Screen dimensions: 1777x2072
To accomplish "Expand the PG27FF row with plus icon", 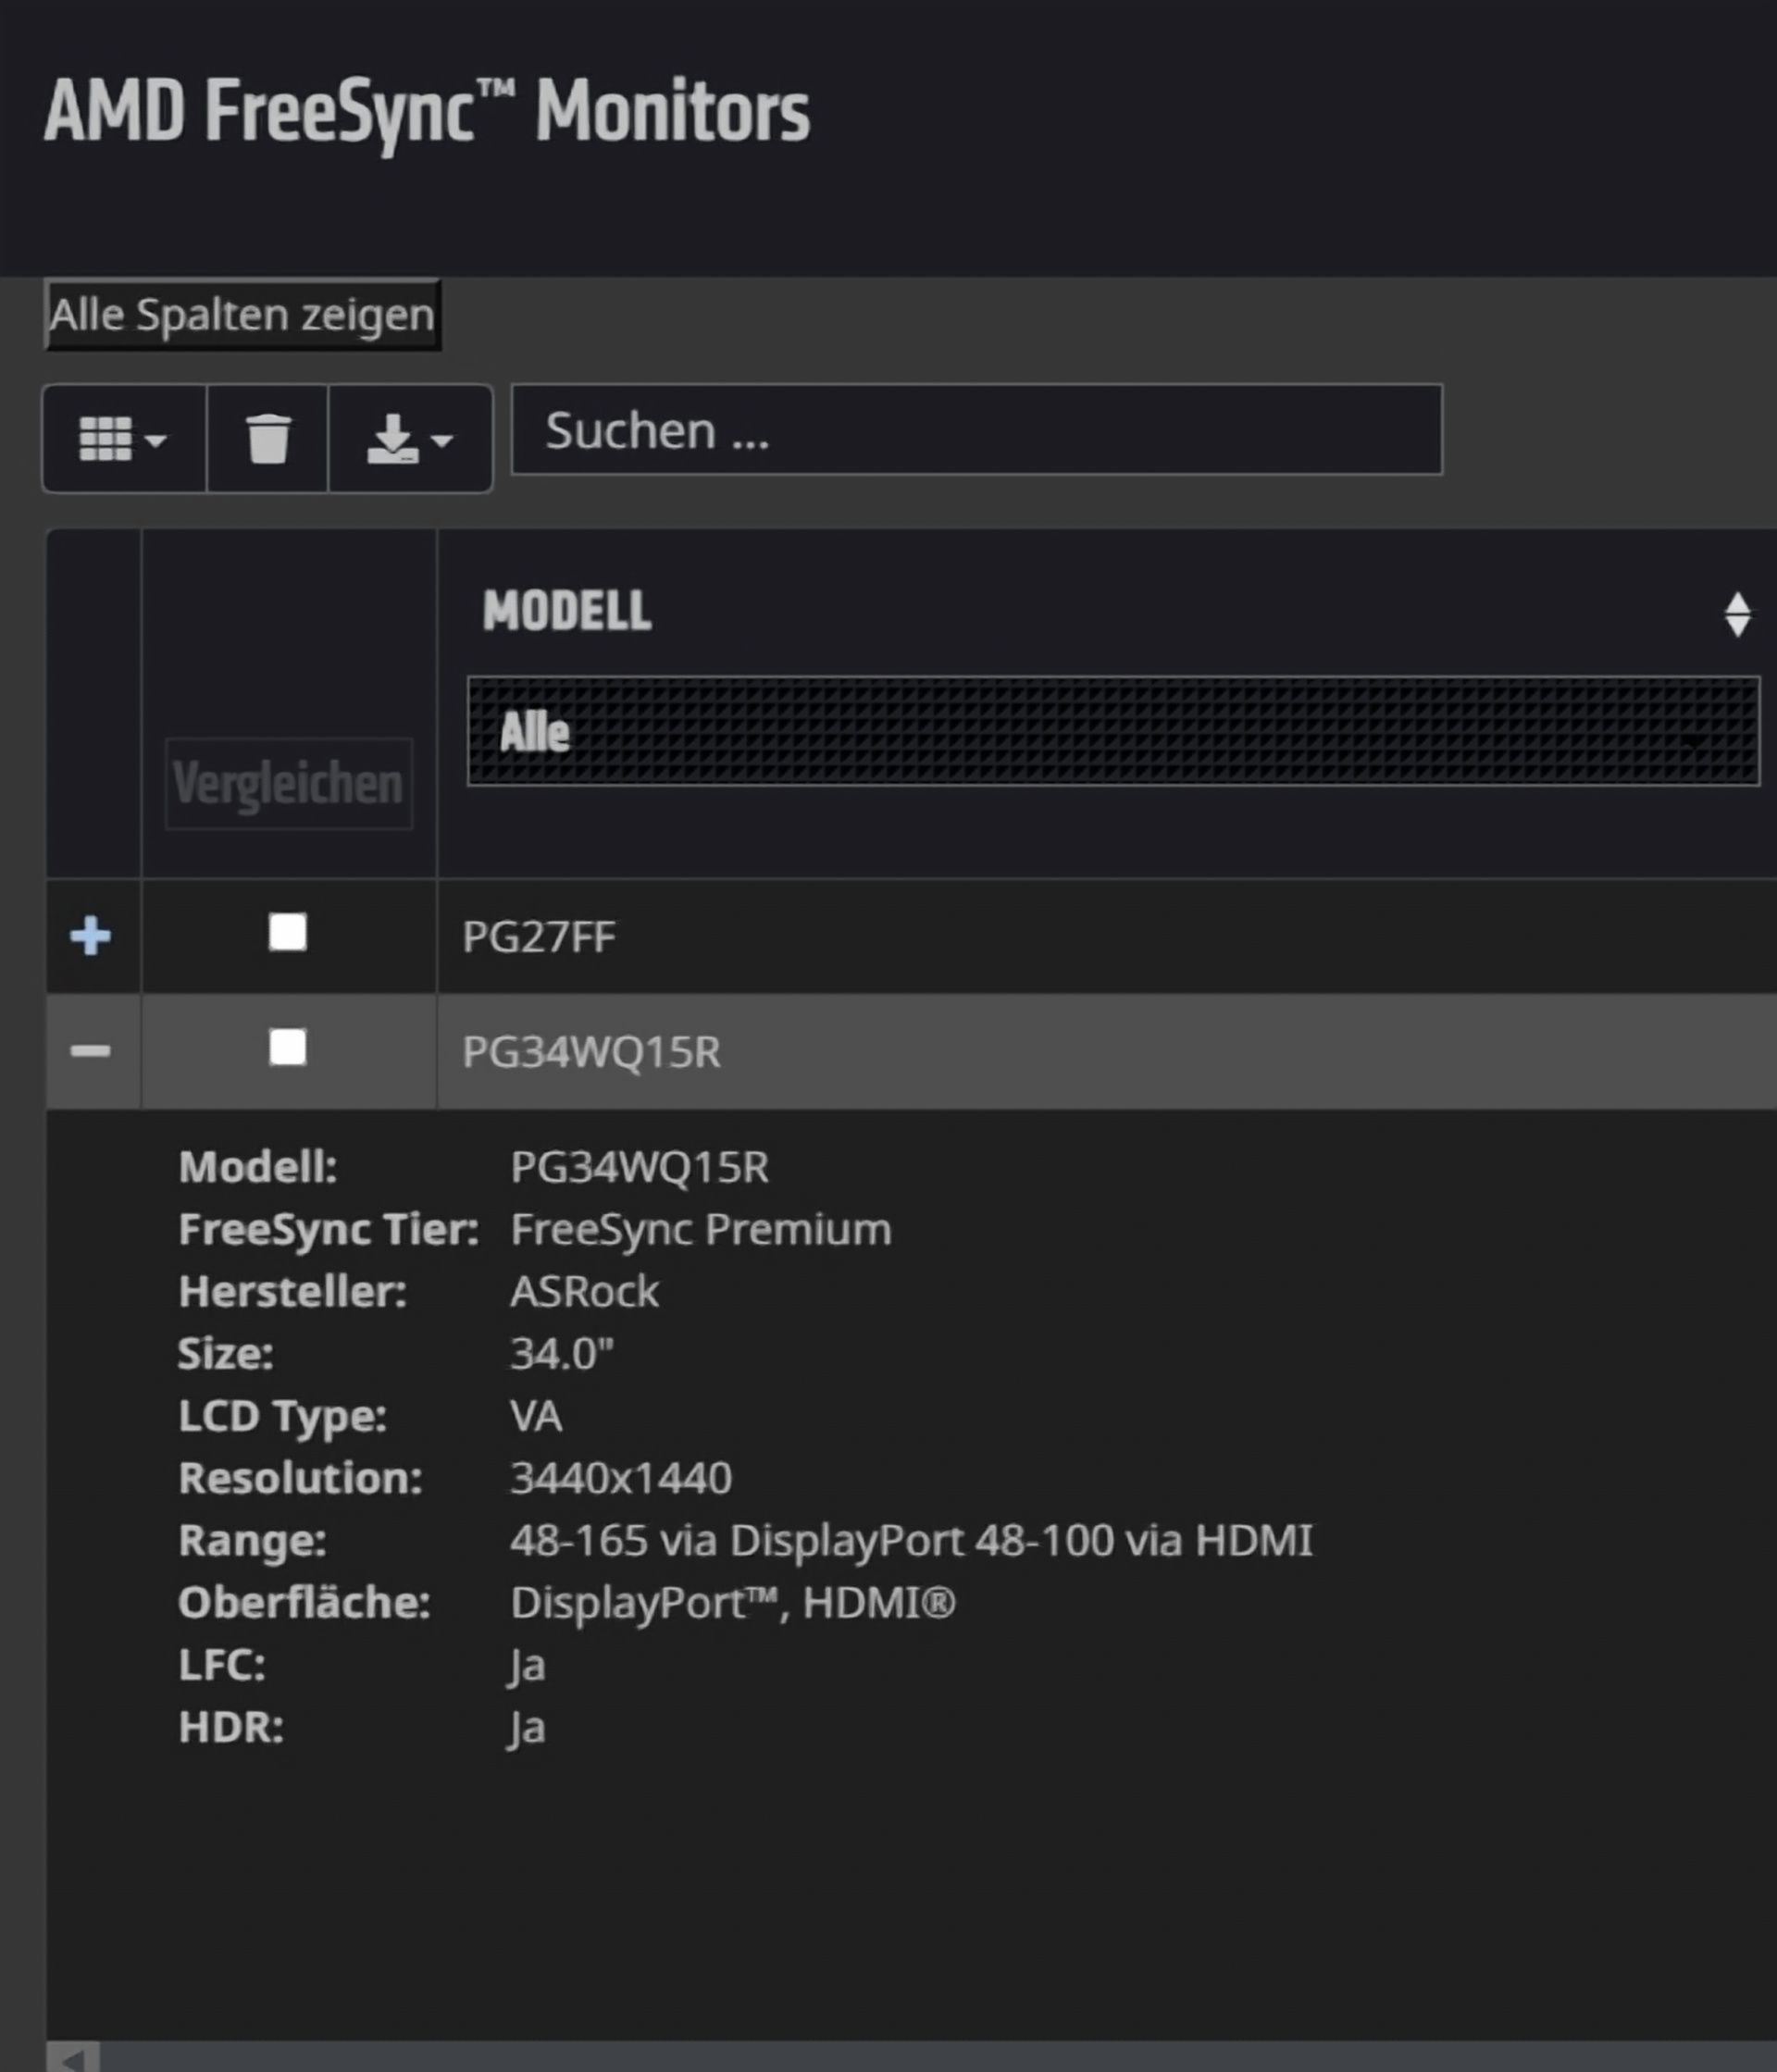I will 90,936.
